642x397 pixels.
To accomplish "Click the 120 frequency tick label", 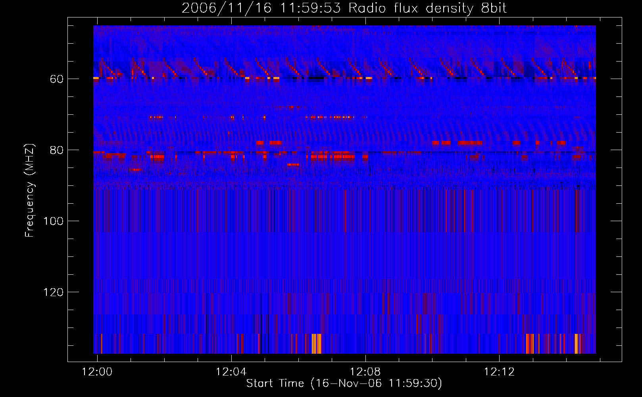I will coord(53,293).
